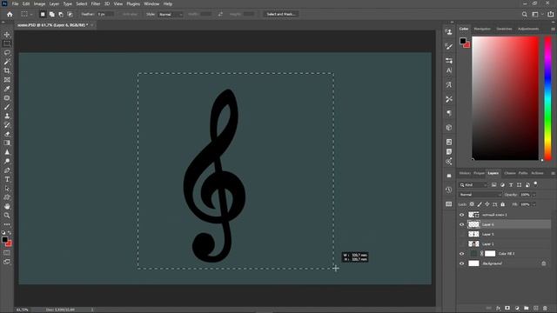Screen dimensions: 557x313
Task: Switch to the Channels tab
Action: click(x=510, y=173)
